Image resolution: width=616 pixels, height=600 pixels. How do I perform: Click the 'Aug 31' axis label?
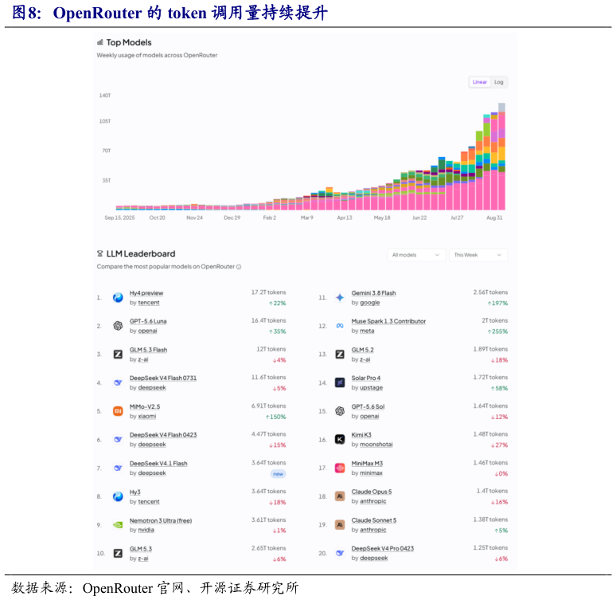pos(494,218)
